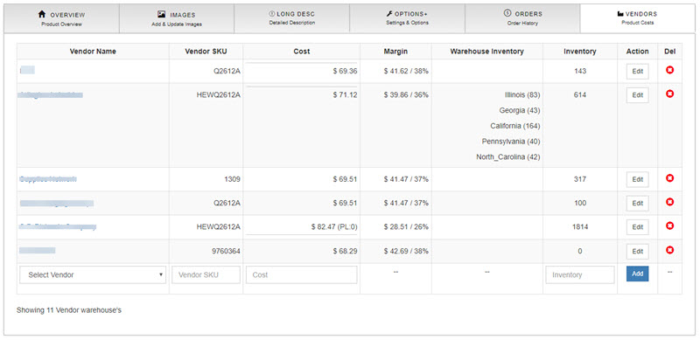Open the Long Desc tab
Screen dimensions: 700x340
[x=292, y=18]
